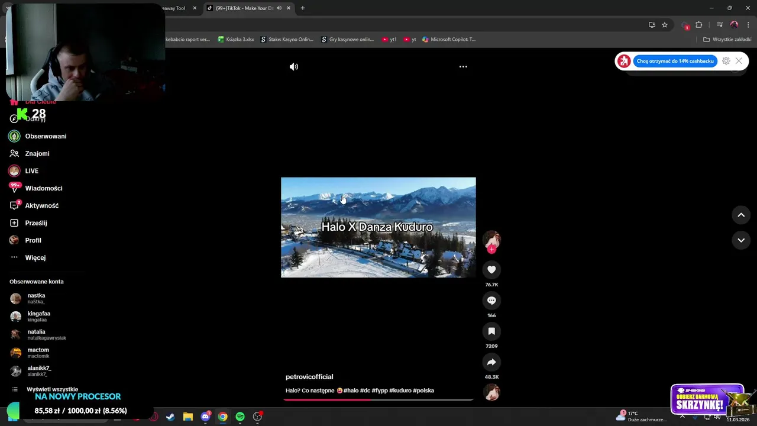Open the weather widget showing 17°C

point(640,417)
